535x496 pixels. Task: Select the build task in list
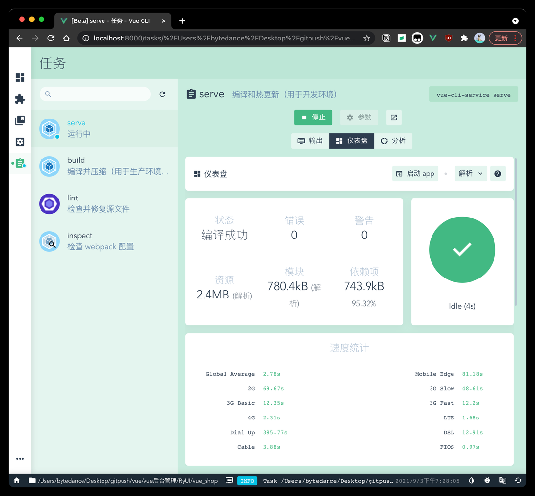tap(104, 166)
